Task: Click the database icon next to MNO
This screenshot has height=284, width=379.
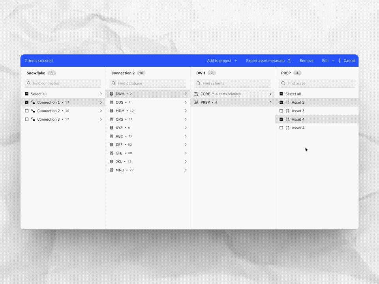Action: [x=111, y=170]
